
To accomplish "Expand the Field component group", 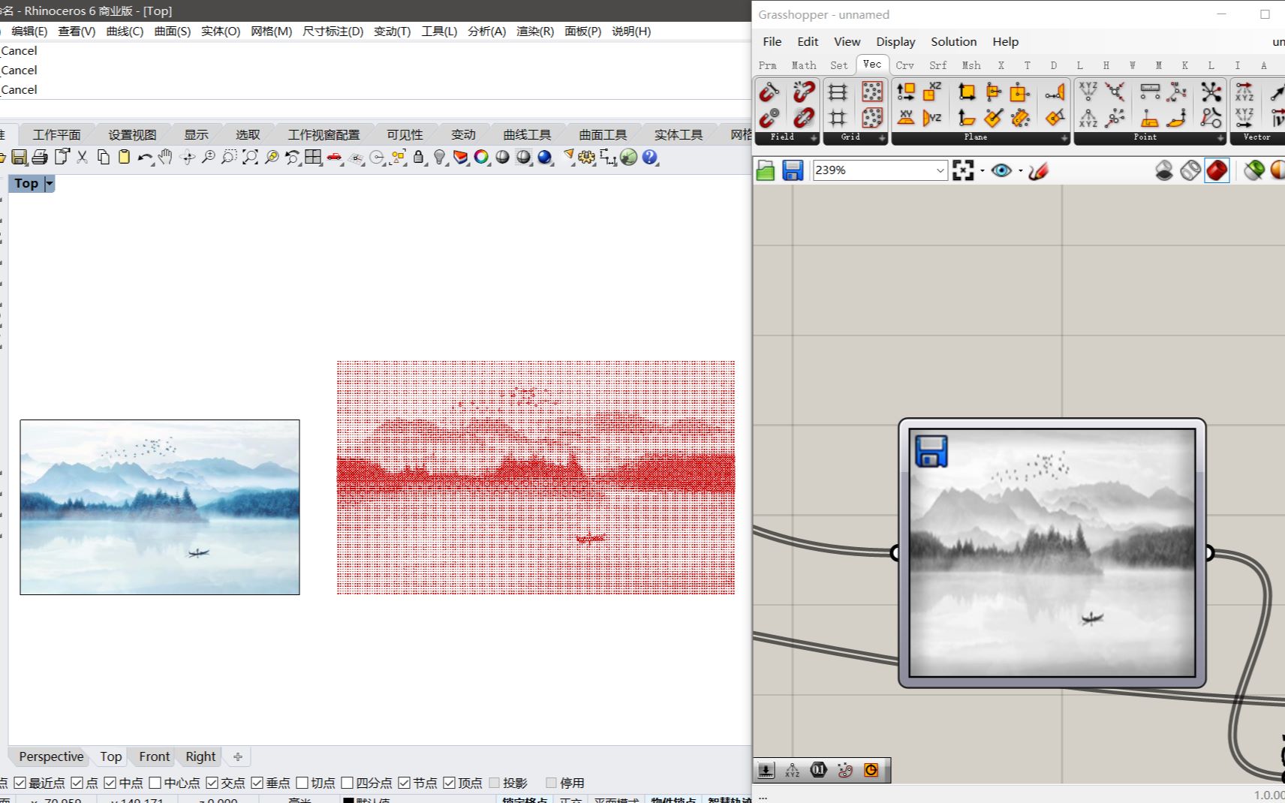I will tap(814, 137).
